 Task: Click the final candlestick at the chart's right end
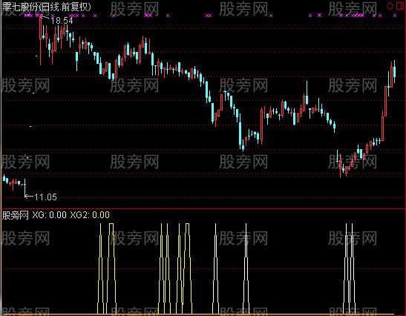[x=394, y=71]
